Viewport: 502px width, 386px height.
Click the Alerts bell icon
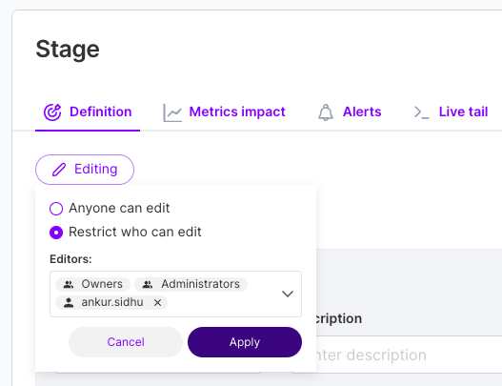click(x=326, y=112)
